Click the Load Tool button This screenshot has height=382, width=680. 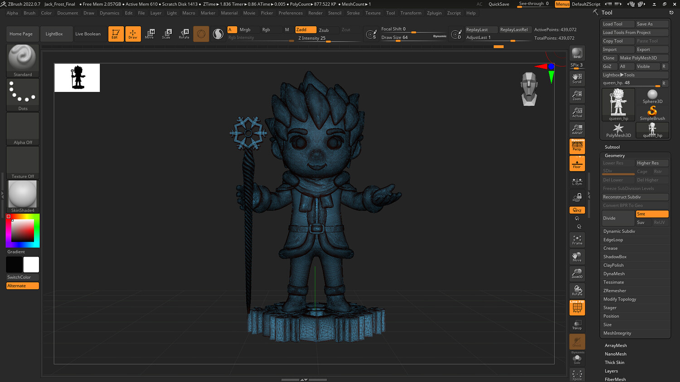[618, 24]
